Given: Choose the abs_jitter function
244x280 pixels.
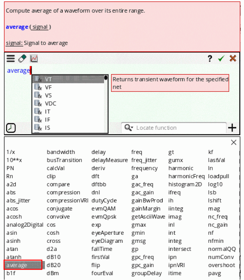Looking at the screenshot, I should coord(18,200).
